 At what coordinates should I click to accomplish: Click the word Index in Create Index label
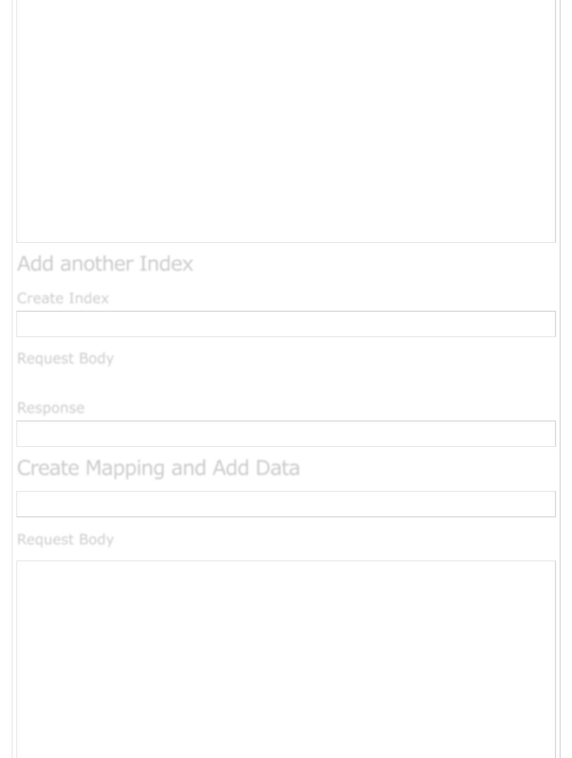[89, 298]
